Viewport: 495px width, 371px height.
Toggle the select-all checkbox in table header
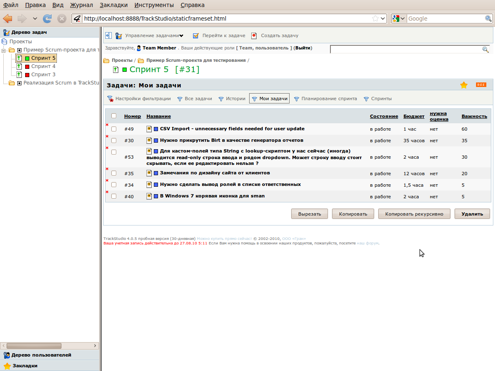point(114,116)
